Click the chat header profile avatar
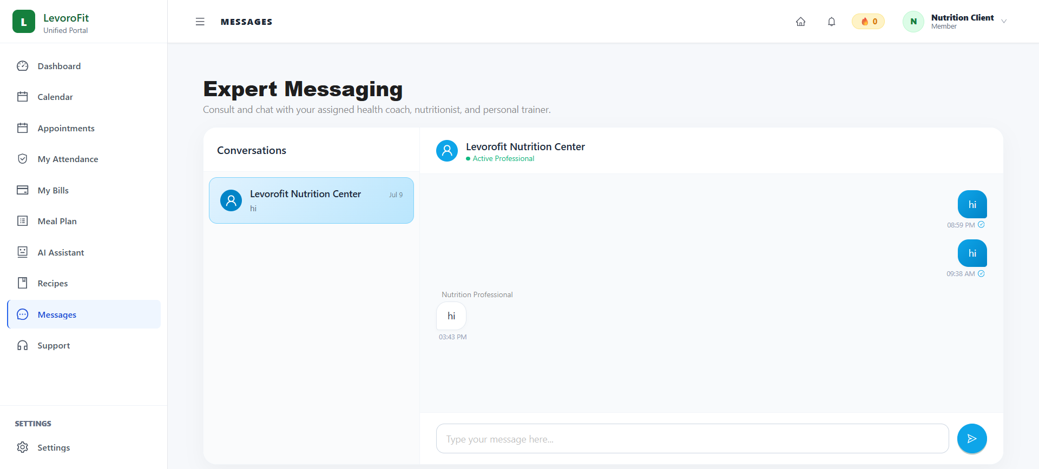1039x469 pixels. click(447, 151)
